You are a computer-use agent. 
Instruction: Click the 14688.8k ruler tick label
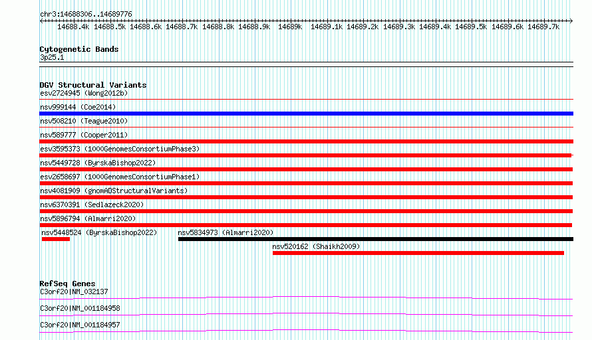(x=218, y=27)
